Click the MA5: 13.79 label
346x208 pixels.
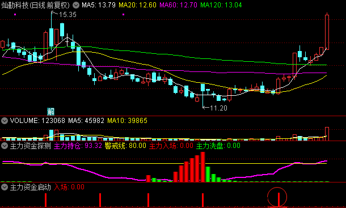[x=99, y=5]
